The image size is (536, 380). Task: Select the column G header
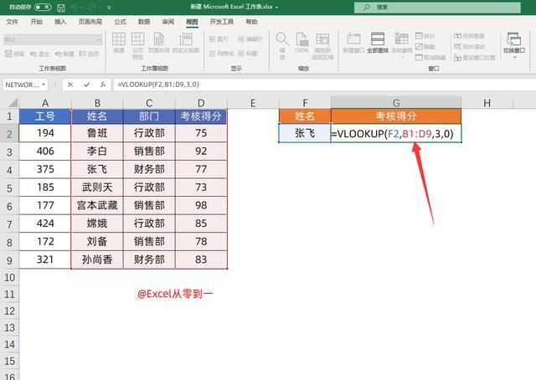pos(396,102)
